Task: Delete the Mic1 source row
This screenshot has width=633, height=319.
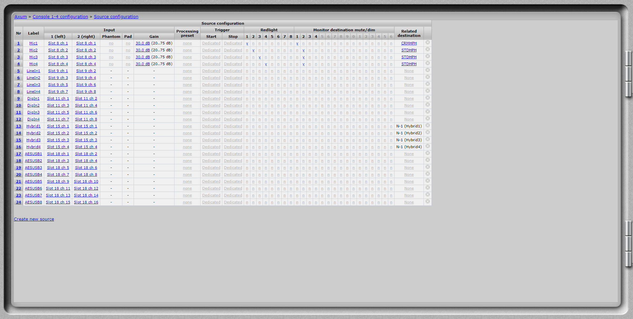Action: pyautogui.click(x=427, y=43)
